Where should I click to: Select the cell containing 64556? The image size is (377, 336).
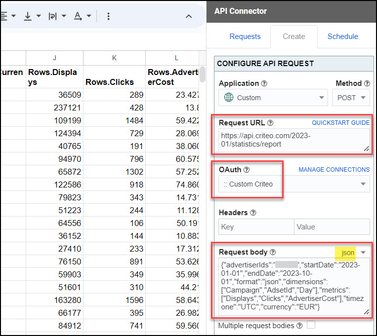click(x=54, y=223)
